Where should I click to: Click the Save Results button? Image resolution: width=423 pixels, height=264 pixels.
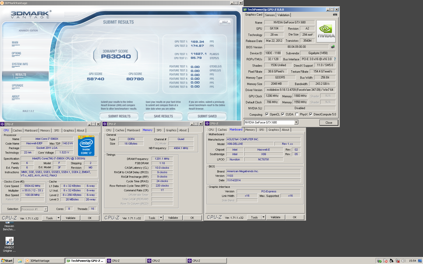(163, 116)
